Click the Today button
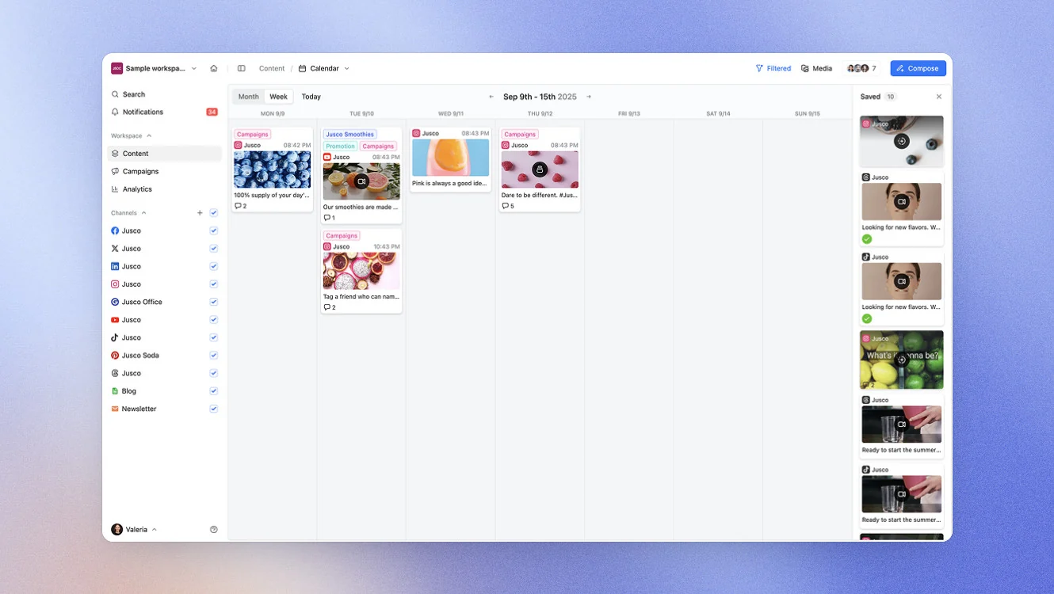 pyautogui.click(x=311, y=97)
